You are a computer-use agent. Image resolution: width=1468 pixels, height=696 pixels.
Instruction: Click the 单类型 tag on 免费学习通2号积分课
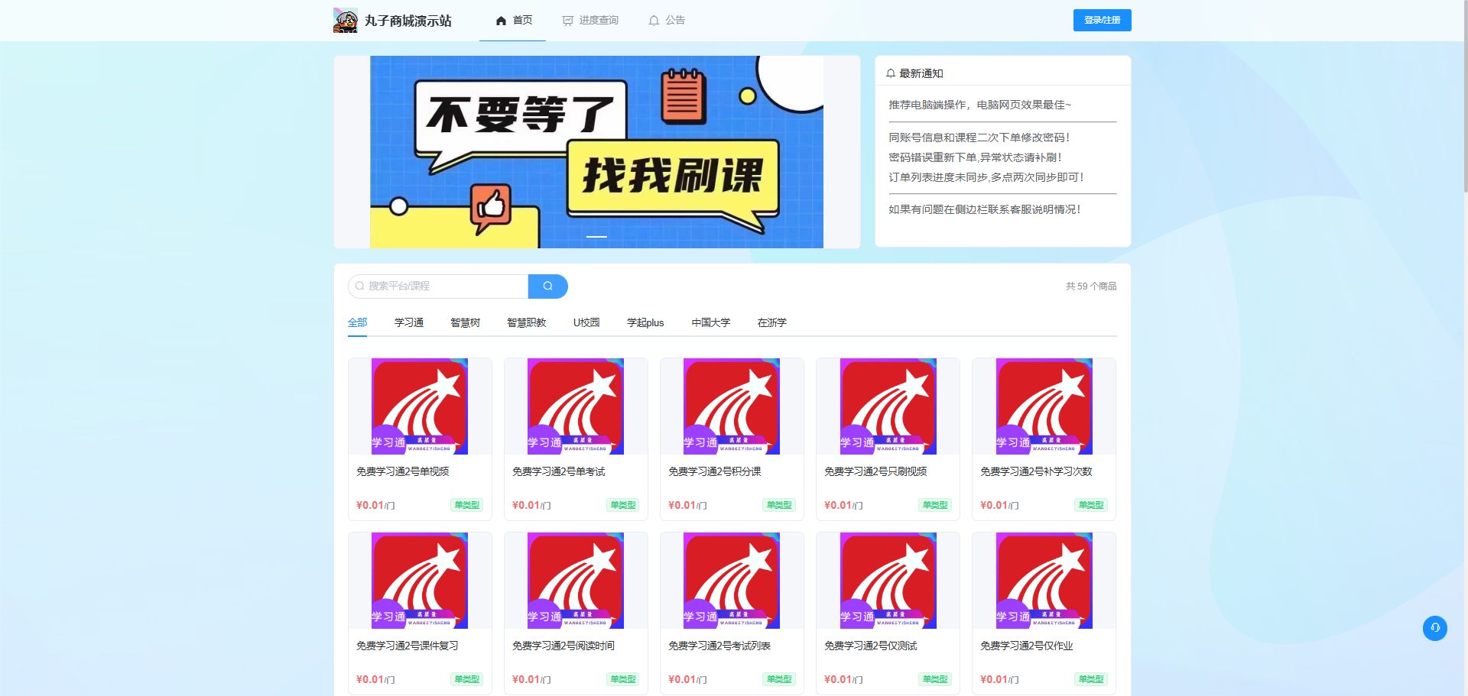click(779, 505)
